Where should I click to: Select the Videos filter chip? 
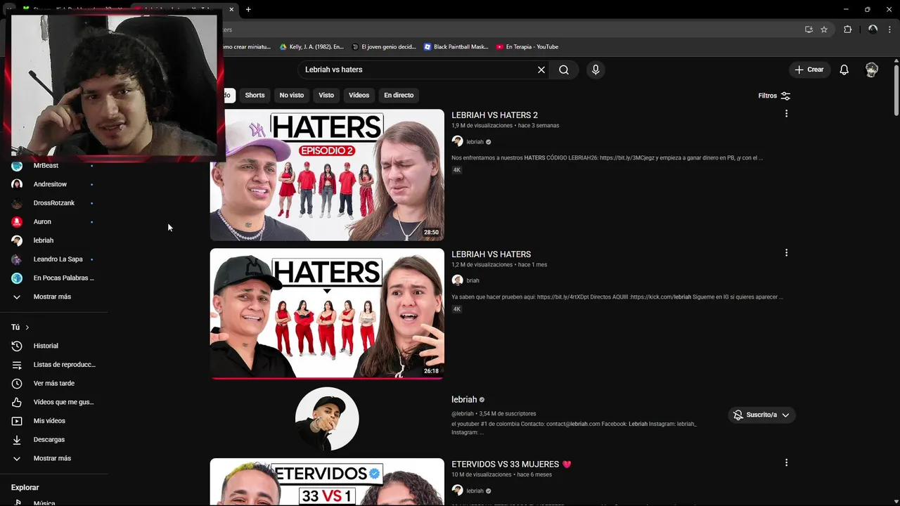359,95
